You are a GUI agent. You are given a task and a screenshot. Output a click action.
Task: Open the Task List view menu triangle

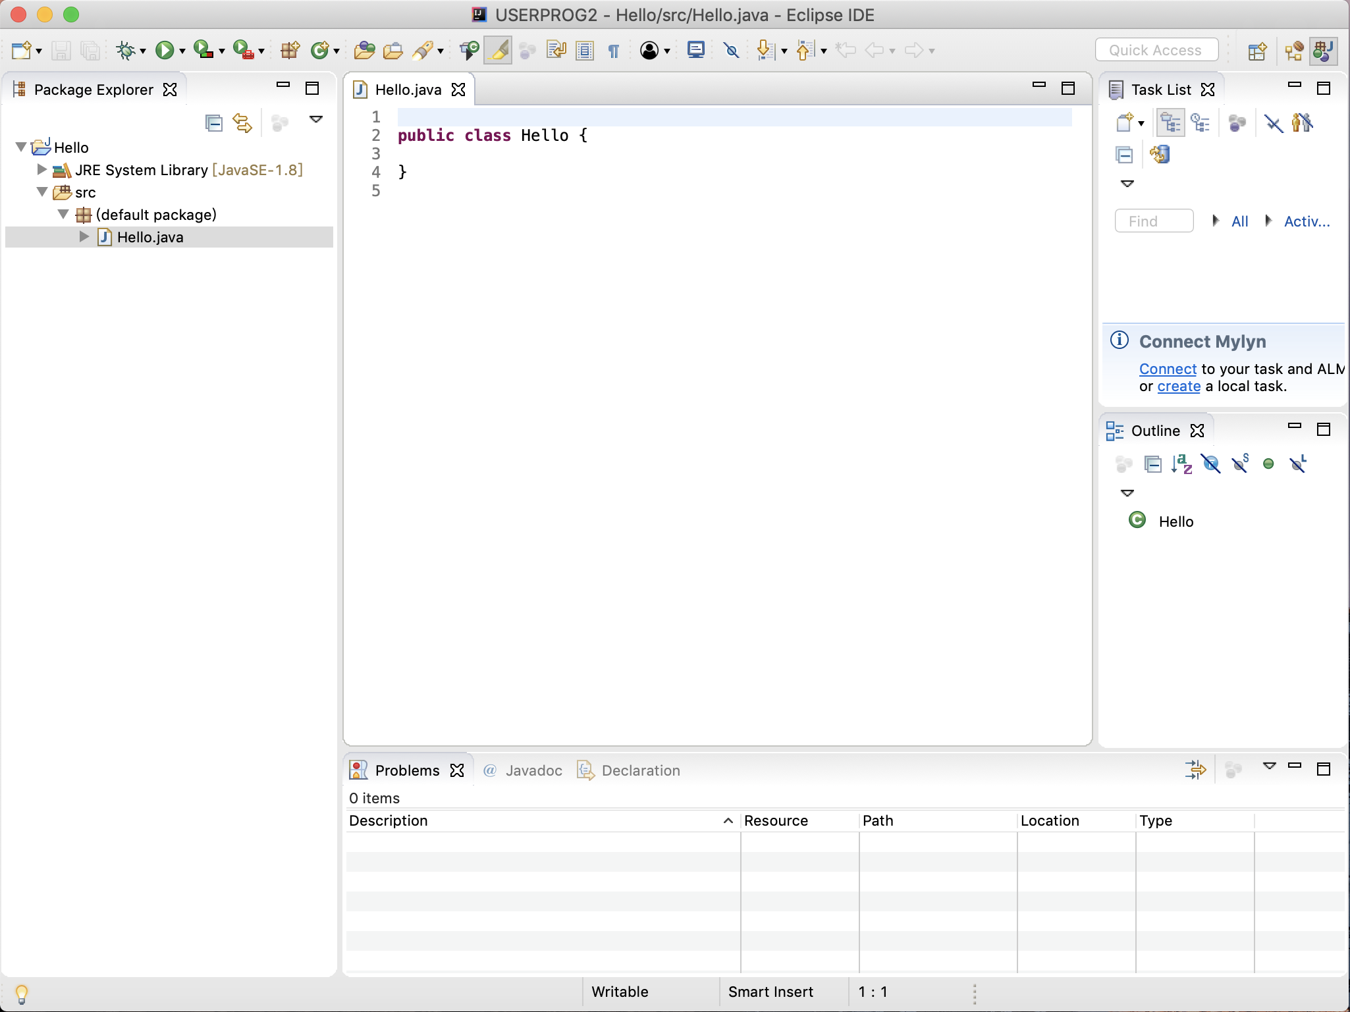pos(1127,184)
